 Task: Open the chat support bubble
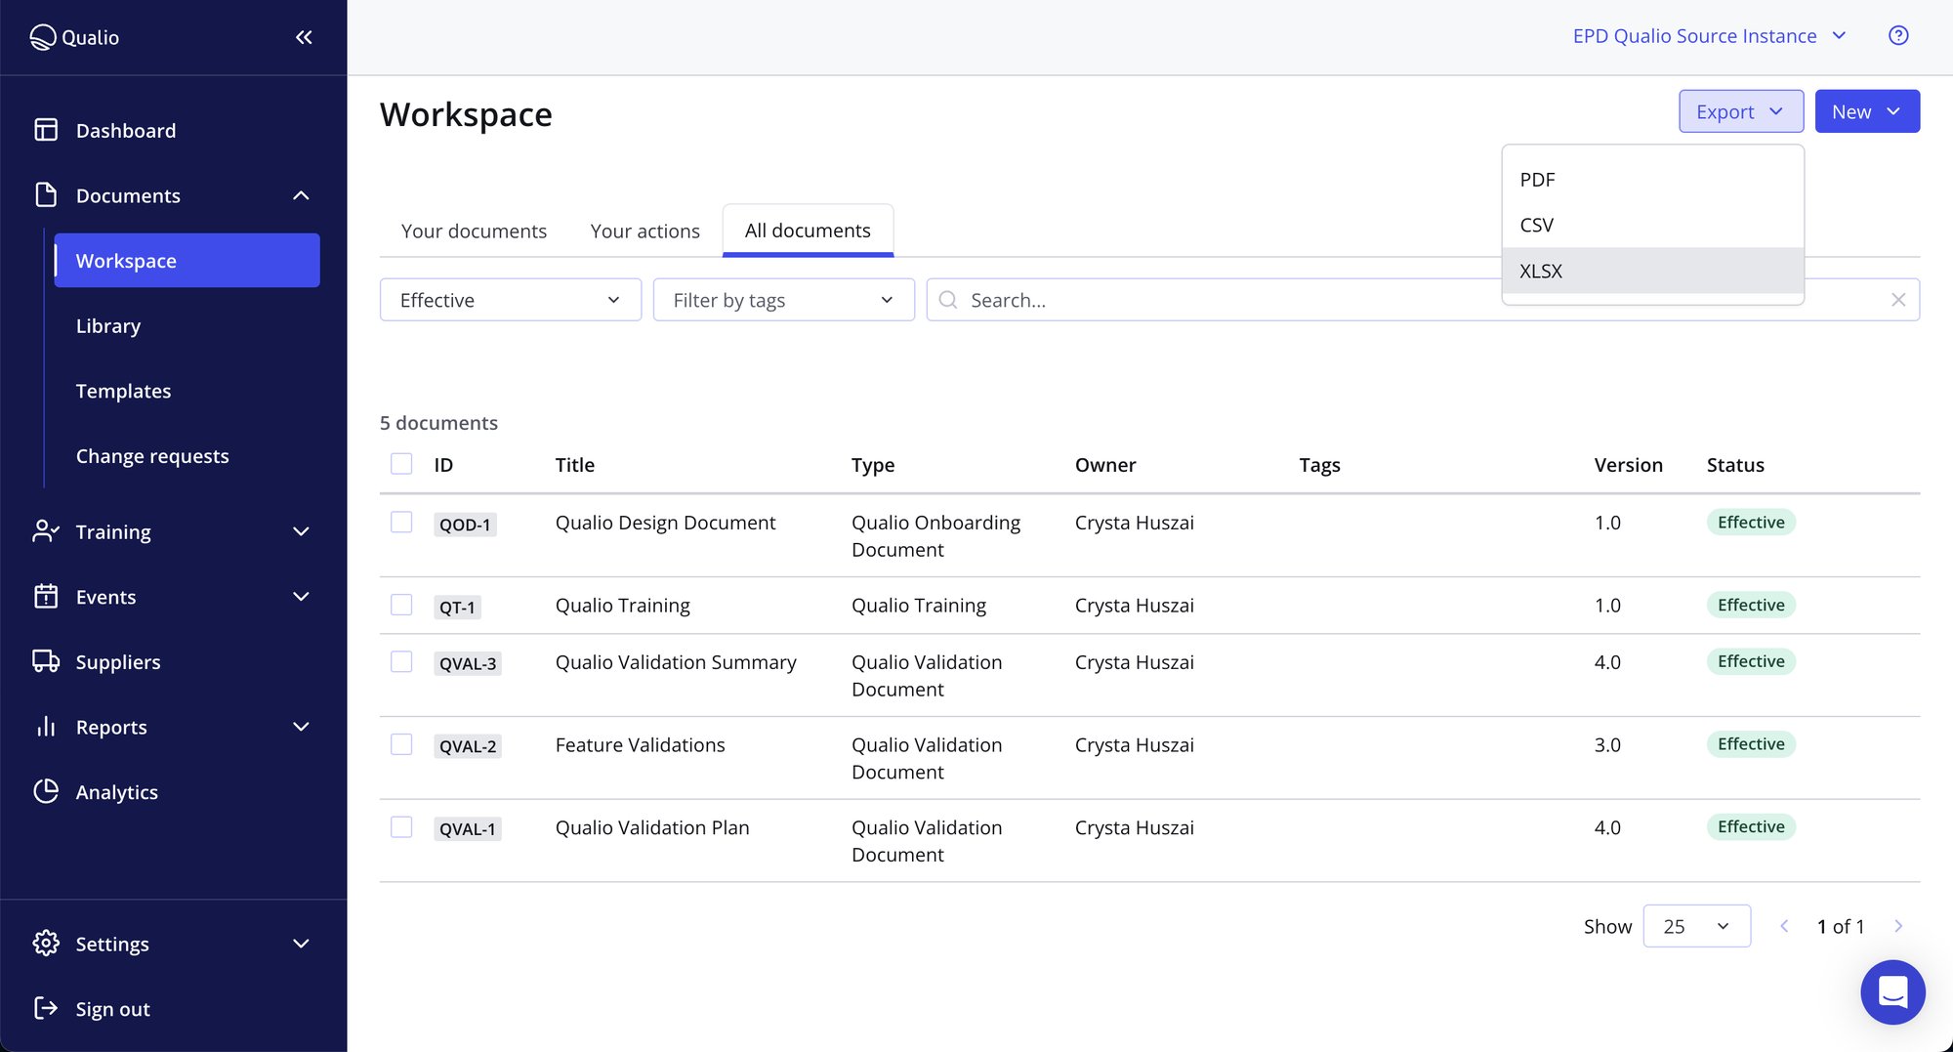tap(1892, 991)
